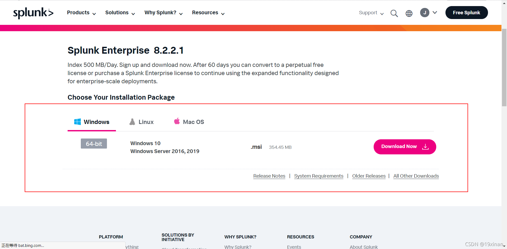Open the J user avatar

(425, 12)
